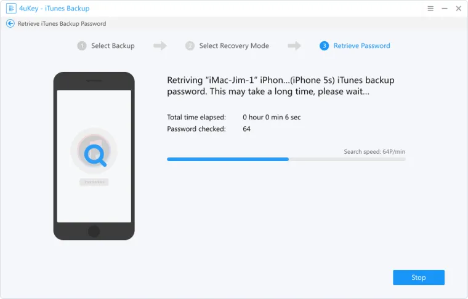468x299 pixels.
Task: Click the masked password field on phone
Action: pyautogui.click(x=94, y=182)
